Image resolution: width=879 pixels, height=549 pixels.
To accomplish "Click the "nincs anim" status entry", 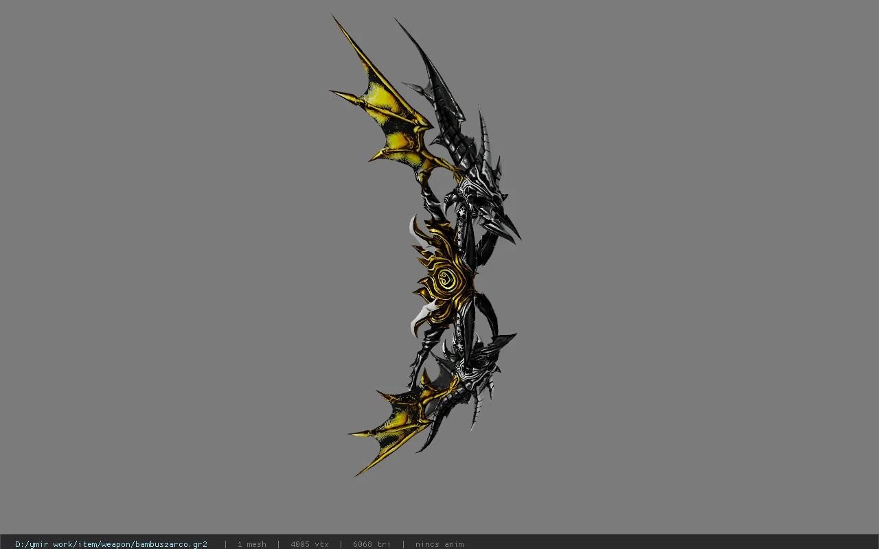I will click(x=439, y=544).
